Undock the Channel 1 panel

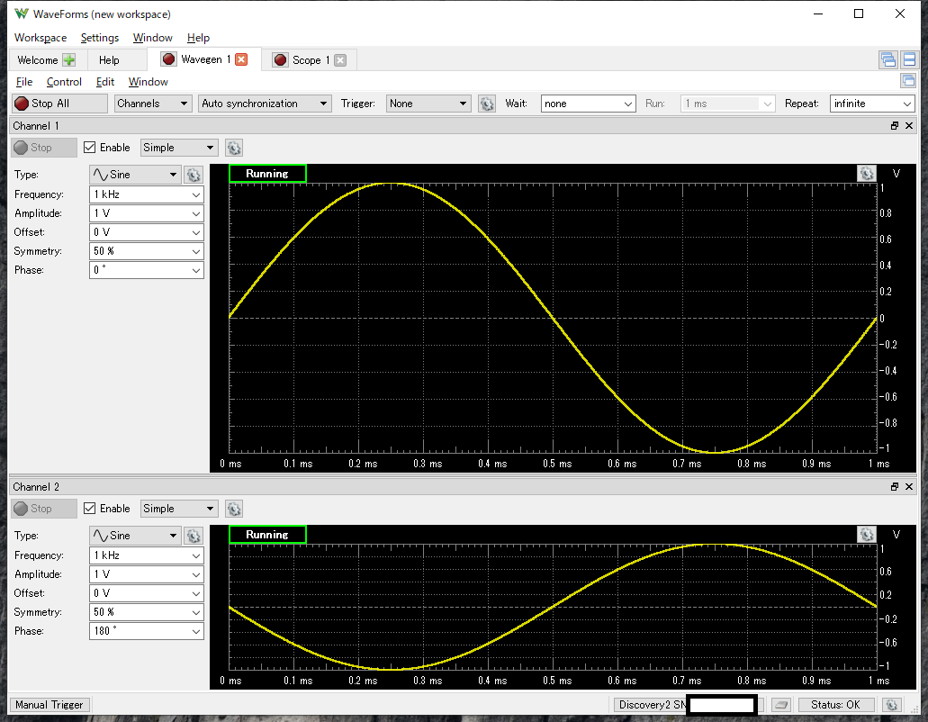pyautogui.click(x=895, y=125)
